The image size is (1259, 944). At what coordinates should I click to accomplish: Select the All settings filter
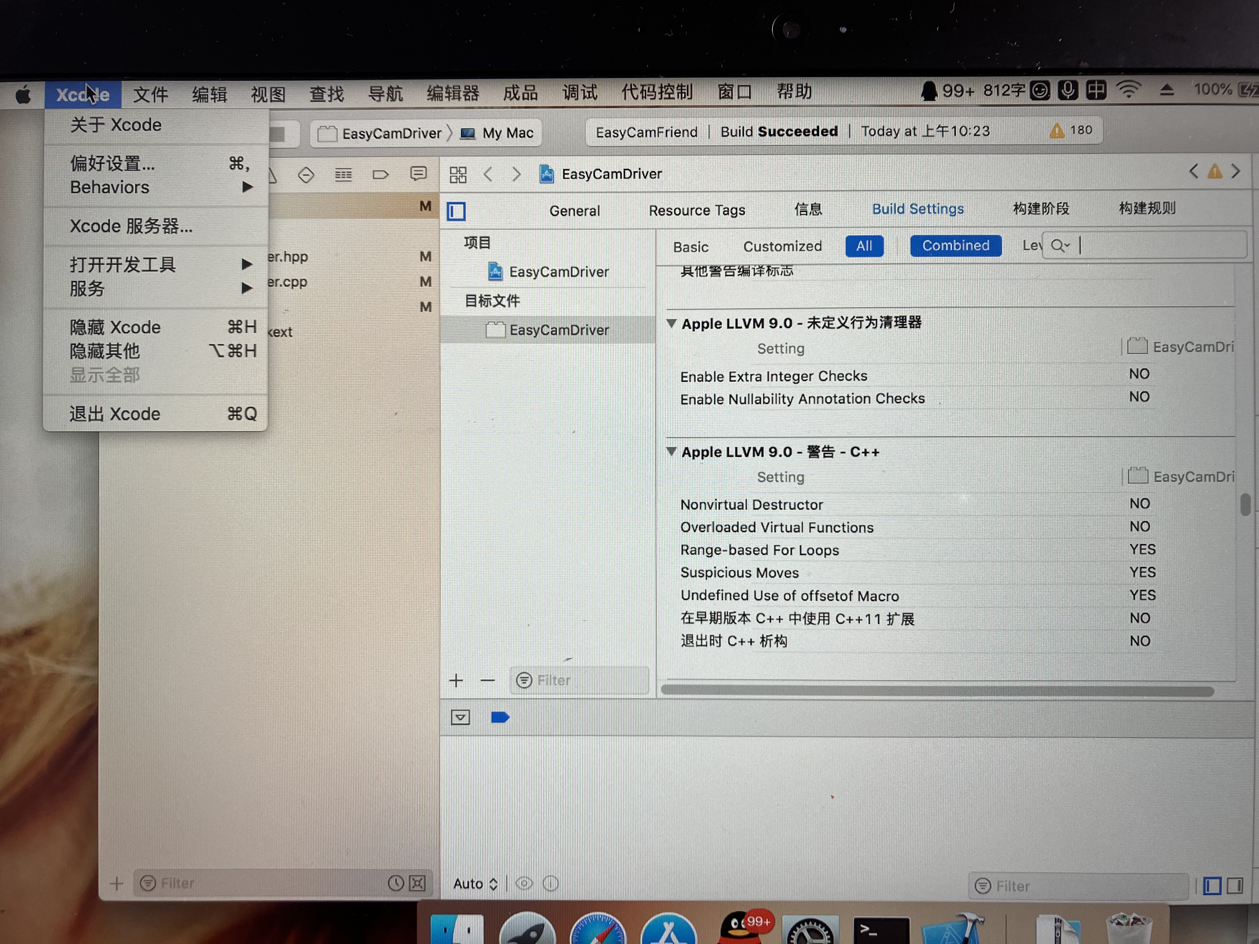tap(864, 246)
